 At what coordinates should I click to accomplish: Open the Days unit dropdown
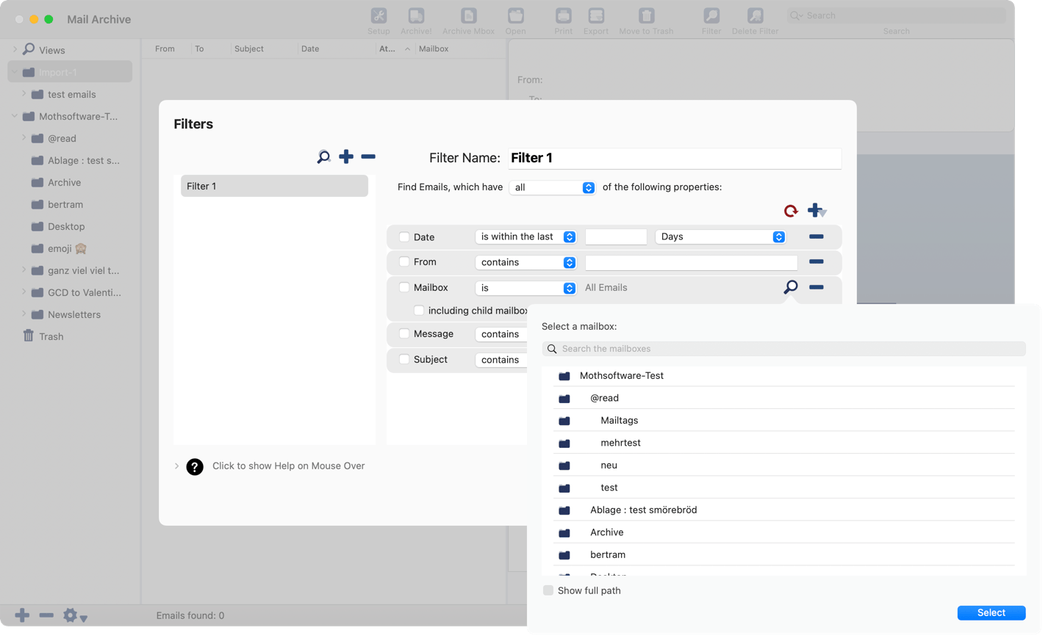(720, 236)
